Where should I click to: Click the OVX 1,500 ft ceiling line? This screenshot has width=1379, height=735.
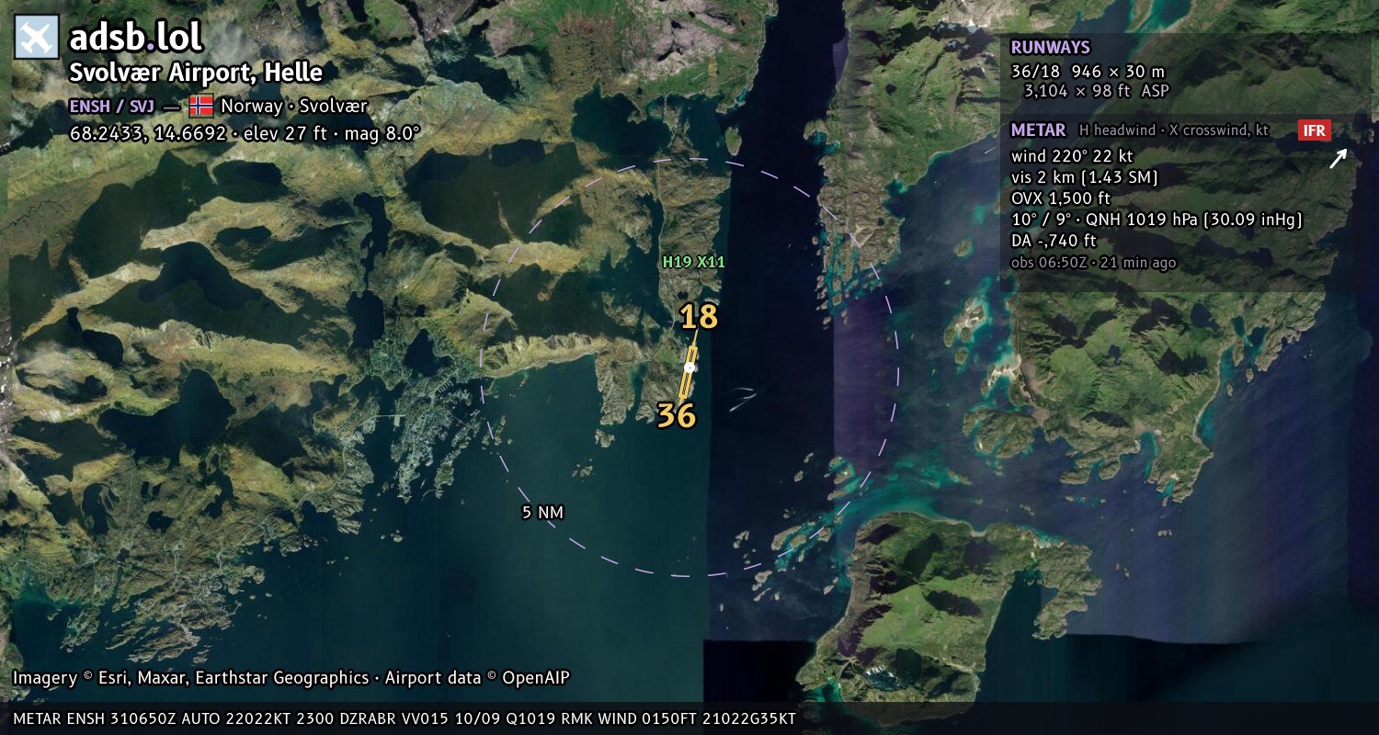pos(1061,198)
